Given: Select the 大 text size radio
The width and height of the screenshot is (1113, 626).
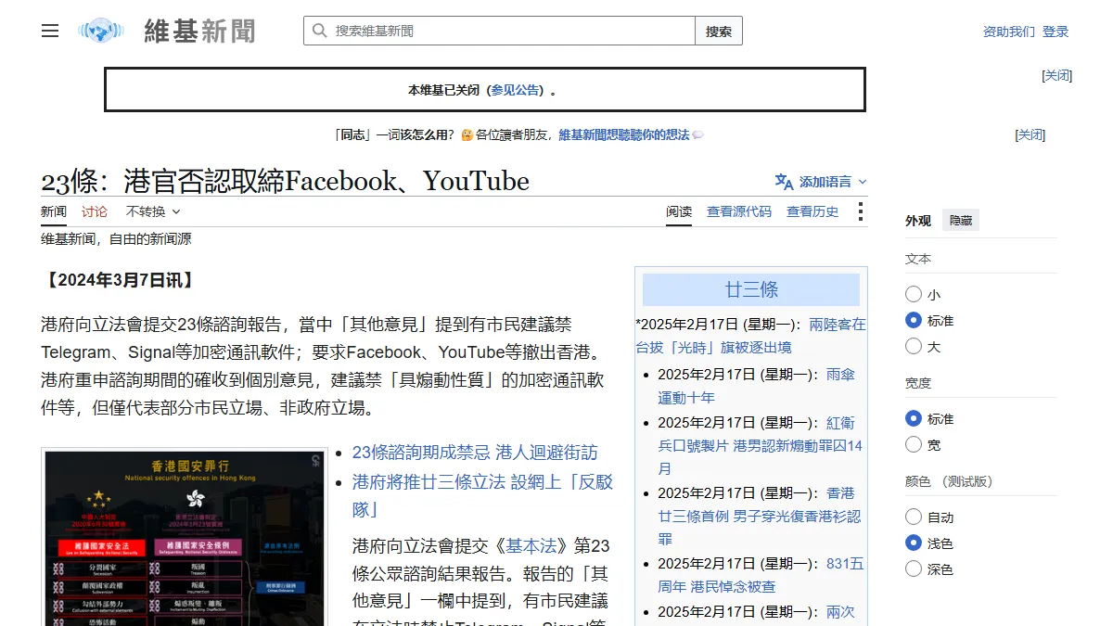Looking at the screenshot, I should point(914,346).
